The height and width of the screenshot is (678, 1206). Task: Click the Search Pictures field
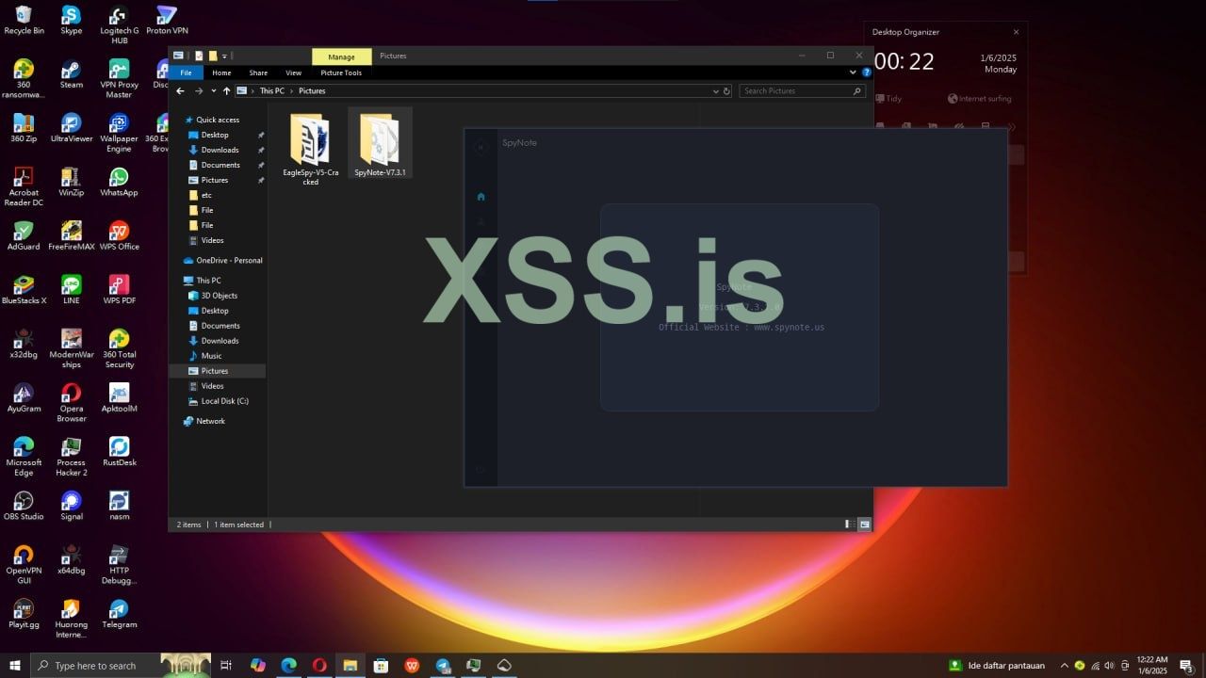(803, 91)
